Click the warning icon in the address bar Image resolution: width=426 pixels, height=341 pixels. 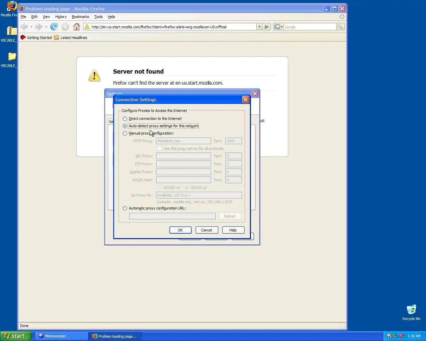coord(87,27)
